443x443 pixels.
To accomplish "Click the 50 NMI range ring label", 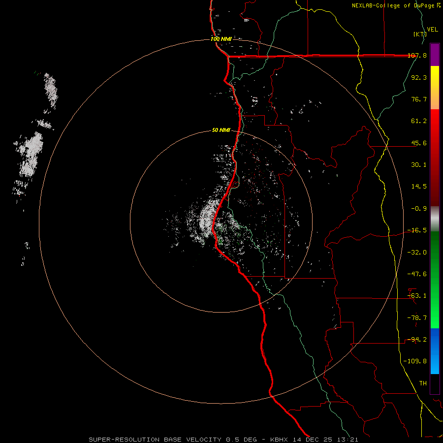I will [221, 130].
